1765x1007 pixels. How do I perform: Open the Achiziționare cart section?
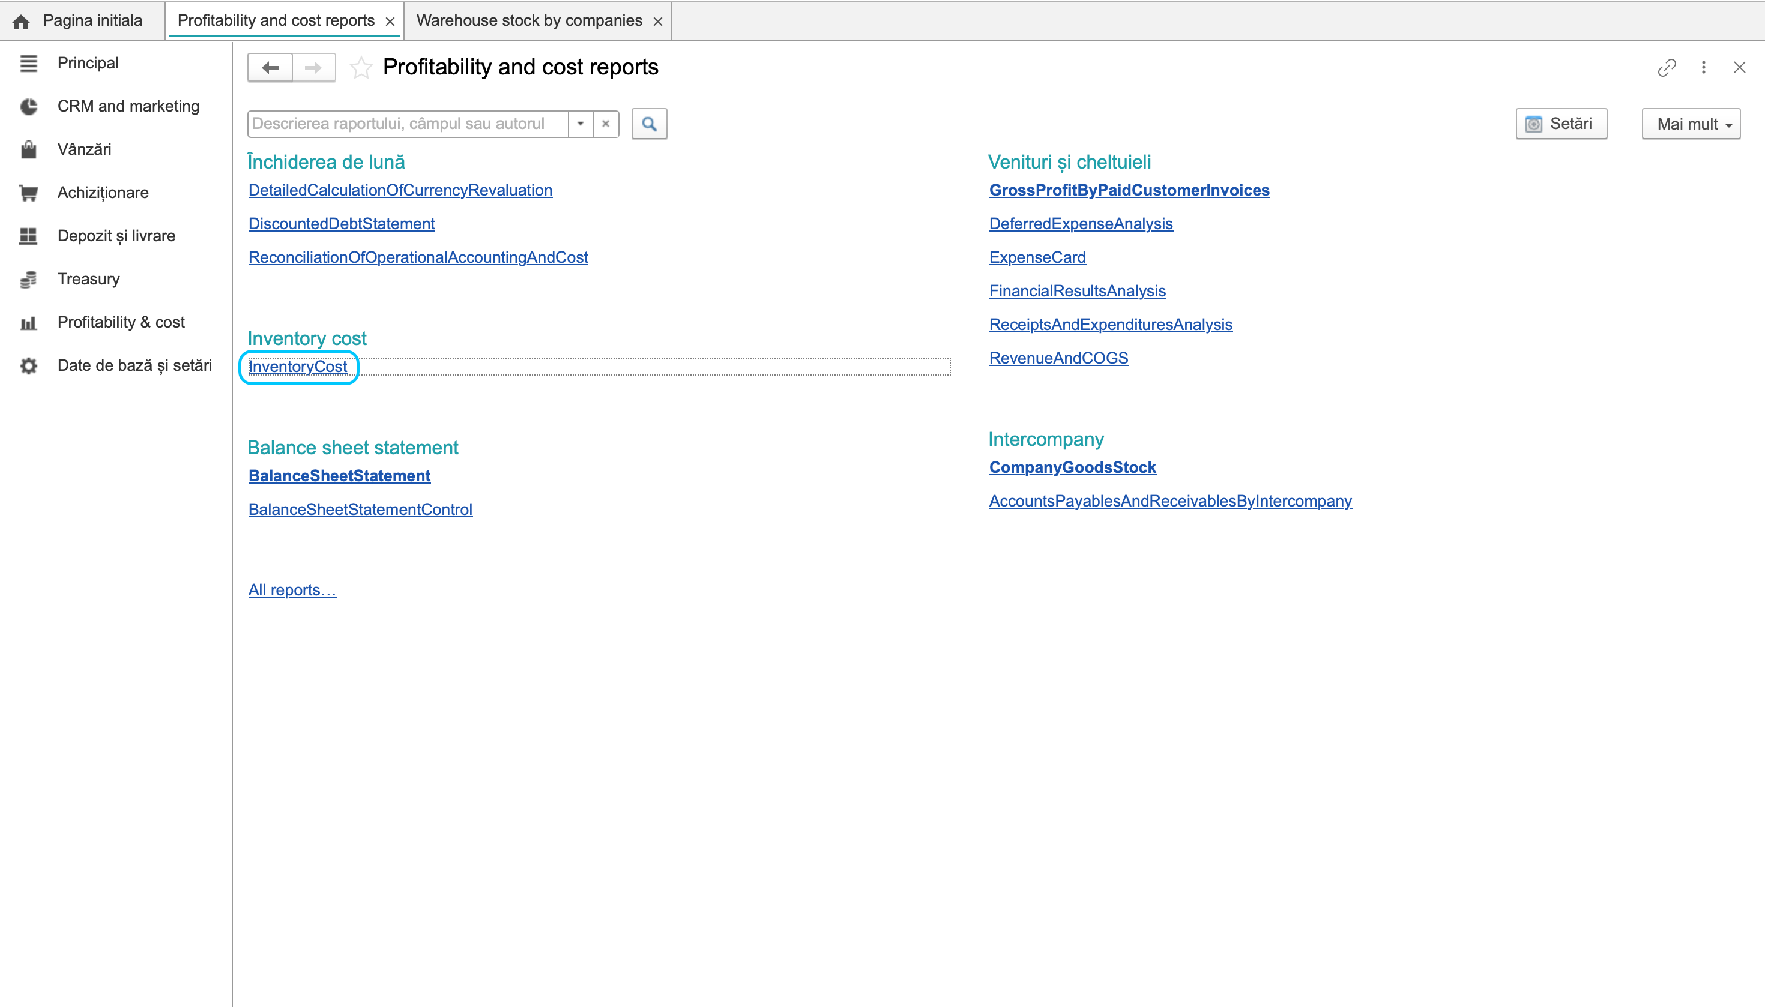(103, 193)
